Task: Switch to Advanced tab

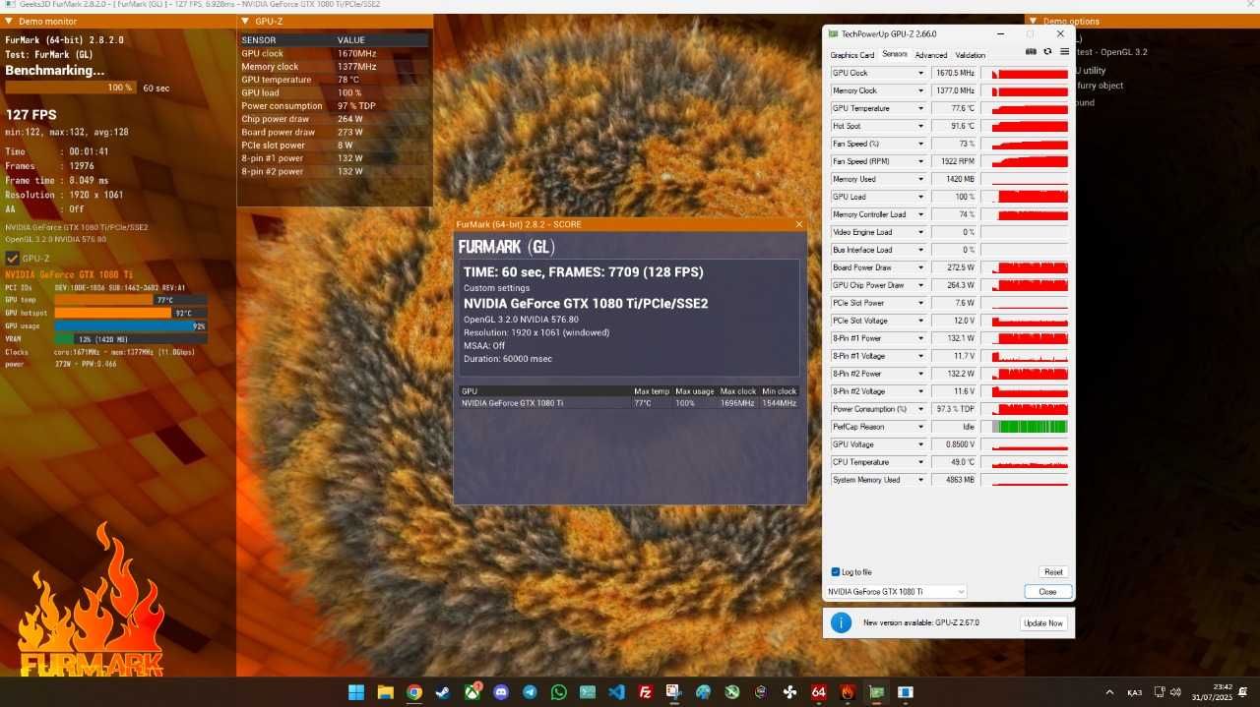Action: pos(931,55)
